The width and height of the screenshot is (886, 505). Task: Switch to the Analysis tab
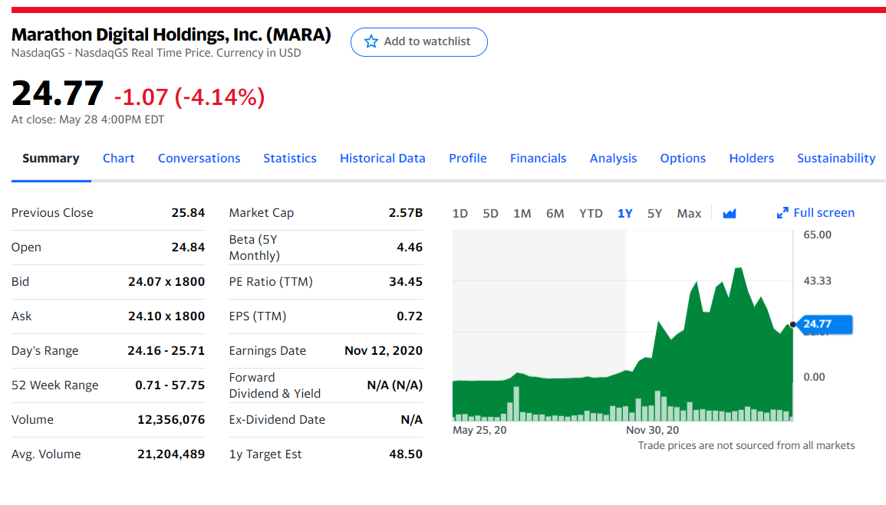click(x=613, y=159)
